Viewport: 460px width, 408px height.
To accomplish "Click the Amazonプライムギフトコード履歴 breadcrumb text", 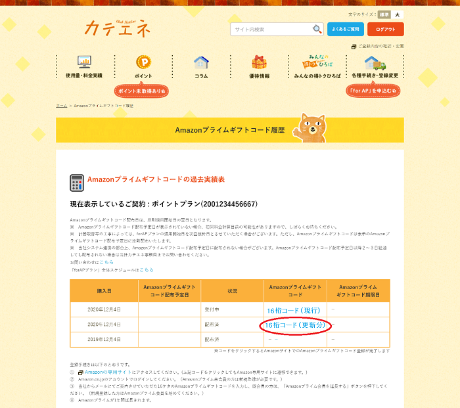I will 104,106.
